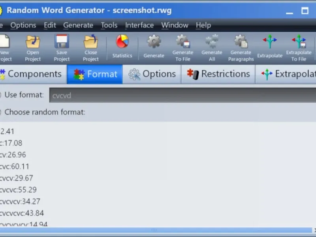This screenshot has height=237, width=316.
Task: Open a project with Open Project icon
Action: point(33,41)
